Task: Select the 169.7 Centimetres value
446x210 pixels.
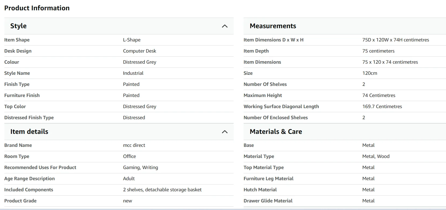Action: (x=382, y=106)
